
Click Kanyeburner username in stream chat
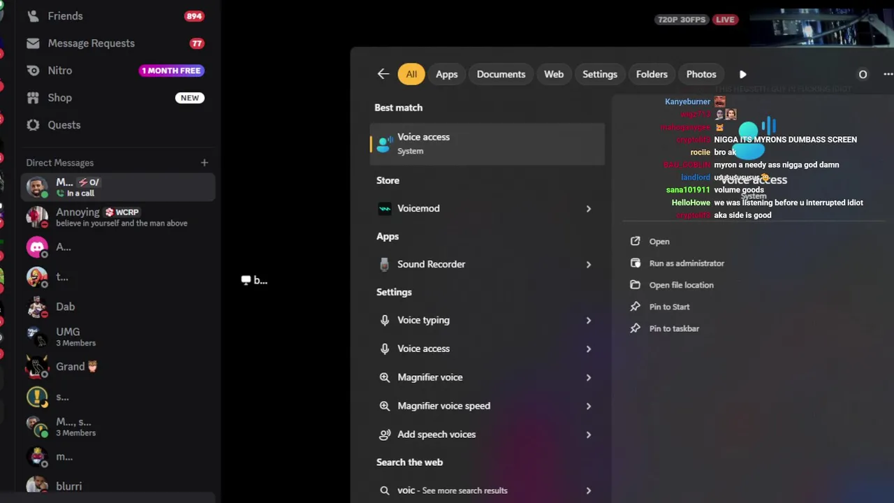687,102
